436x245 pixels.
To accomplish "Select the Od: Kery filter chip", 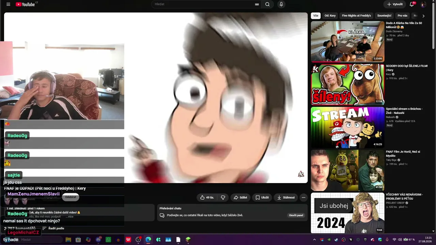I will point(330,16).
